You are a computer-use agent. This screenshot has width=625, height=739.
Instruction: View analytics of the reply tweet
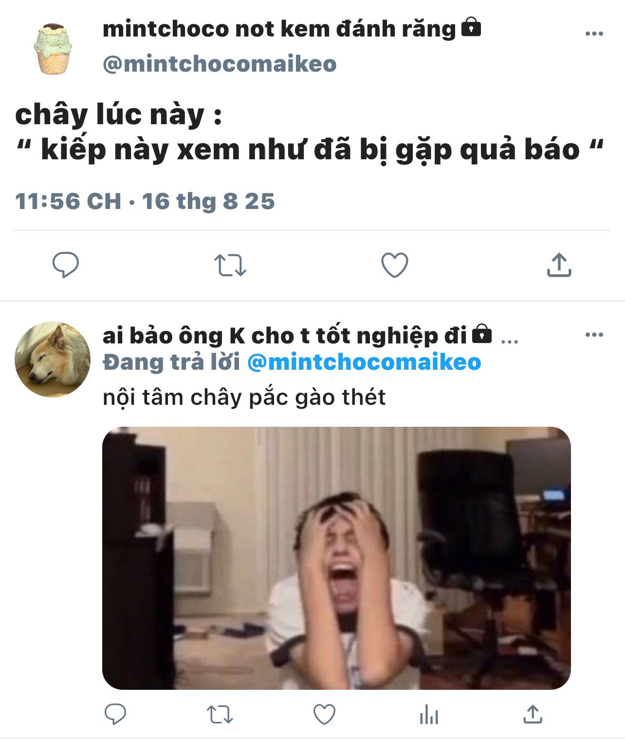click(x=429, y=715)
